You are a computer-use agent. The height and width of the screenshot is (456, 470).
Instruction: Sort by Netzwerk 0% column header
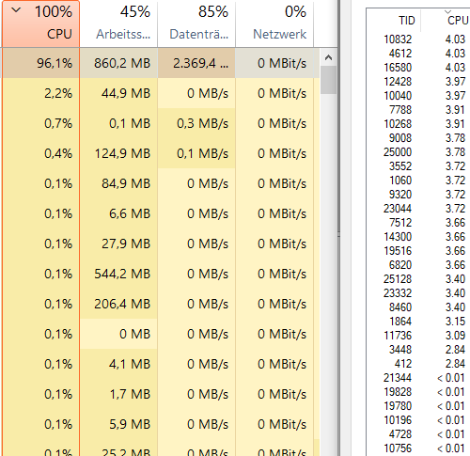[274, 24]
